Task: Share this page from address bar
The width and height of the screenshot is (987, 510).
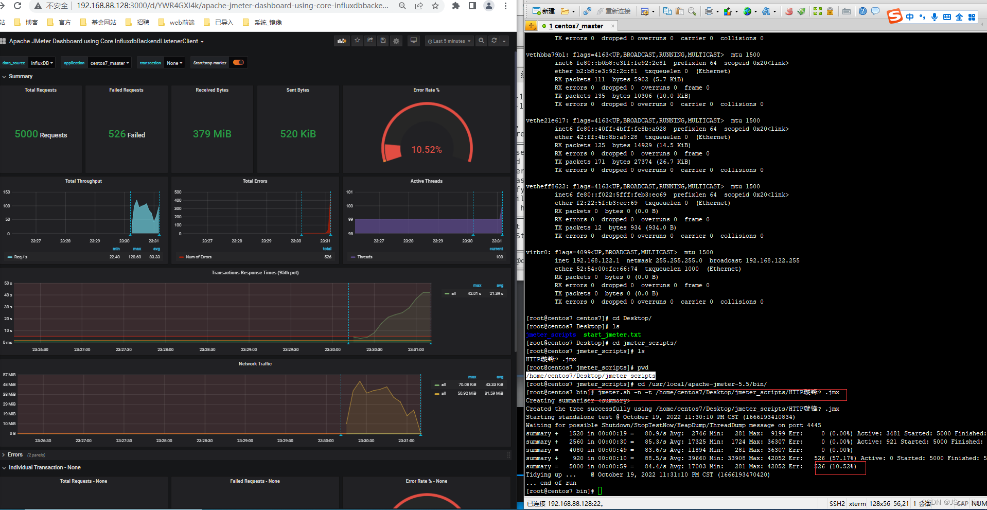Action: 419,6
